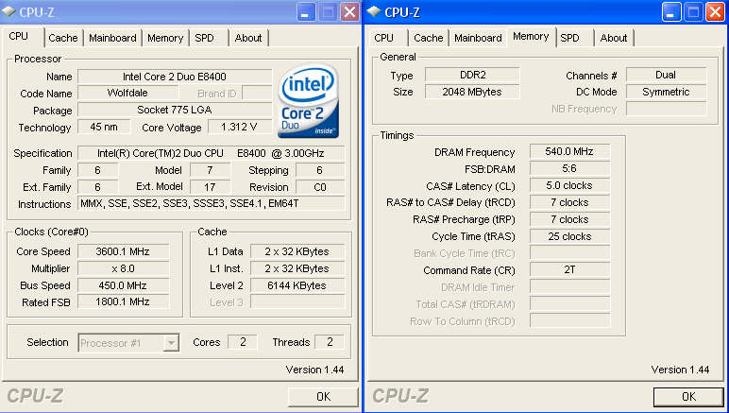Click the Code Name field Wolfdale
Screen dimensions: 729x413
(x=127, y=93)
